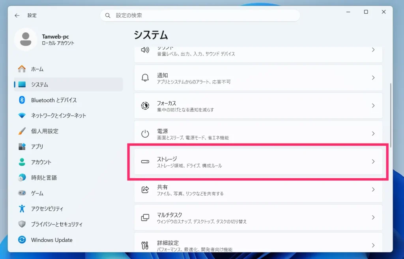Open the ストレージ row chevron
The image size is (404, 259).
(x=373, y=162)
